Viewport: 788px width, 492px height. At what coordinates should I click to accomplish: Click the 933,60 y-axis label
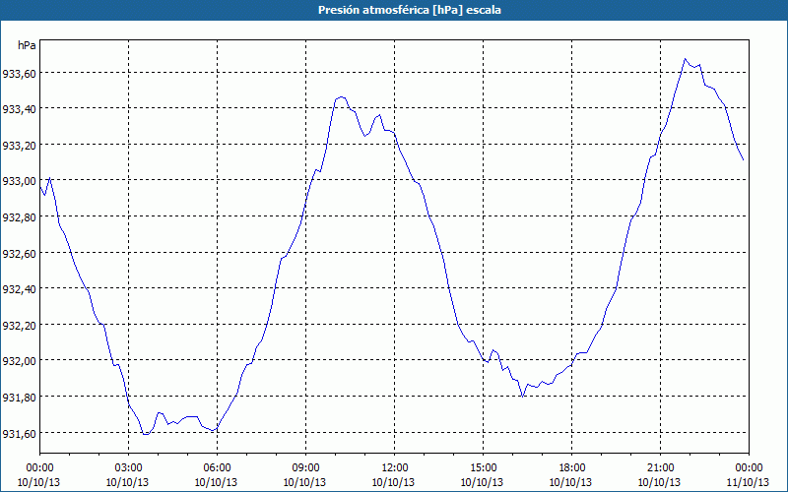tap(19, 73)
